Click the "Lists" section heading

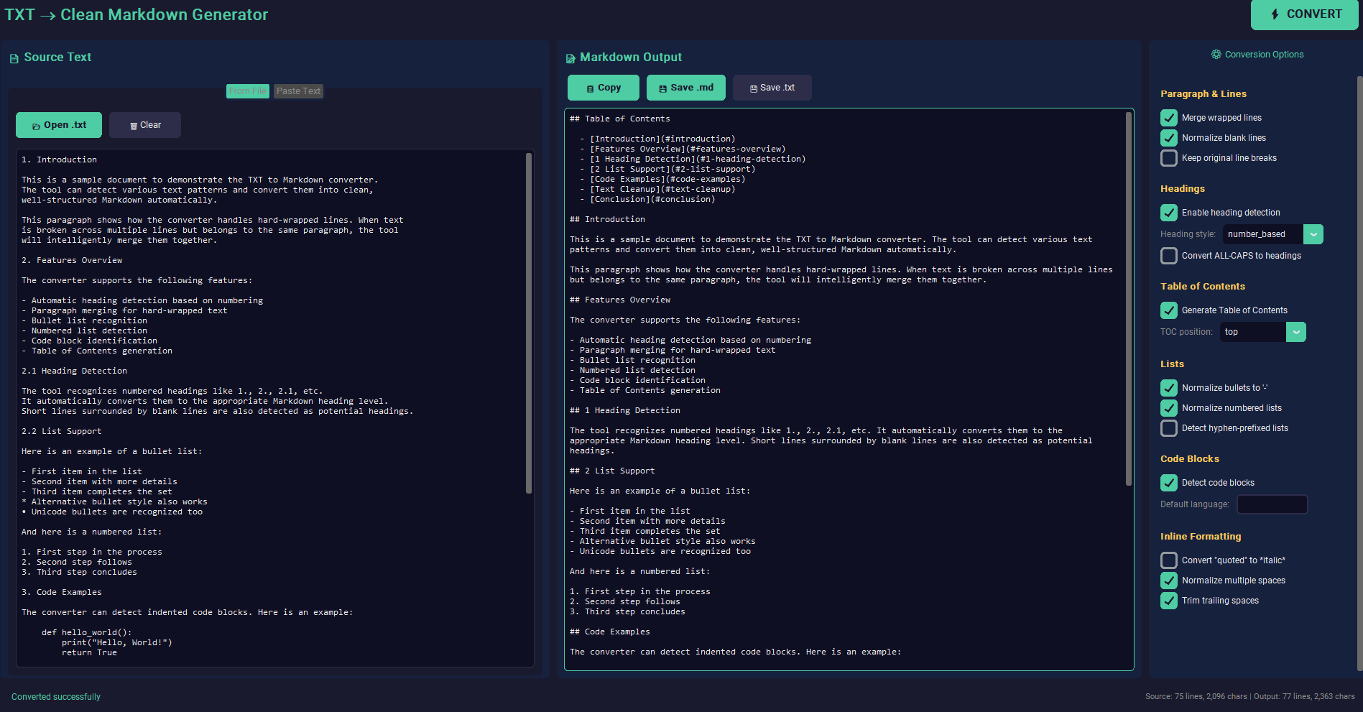click(x=1172, y=364)
